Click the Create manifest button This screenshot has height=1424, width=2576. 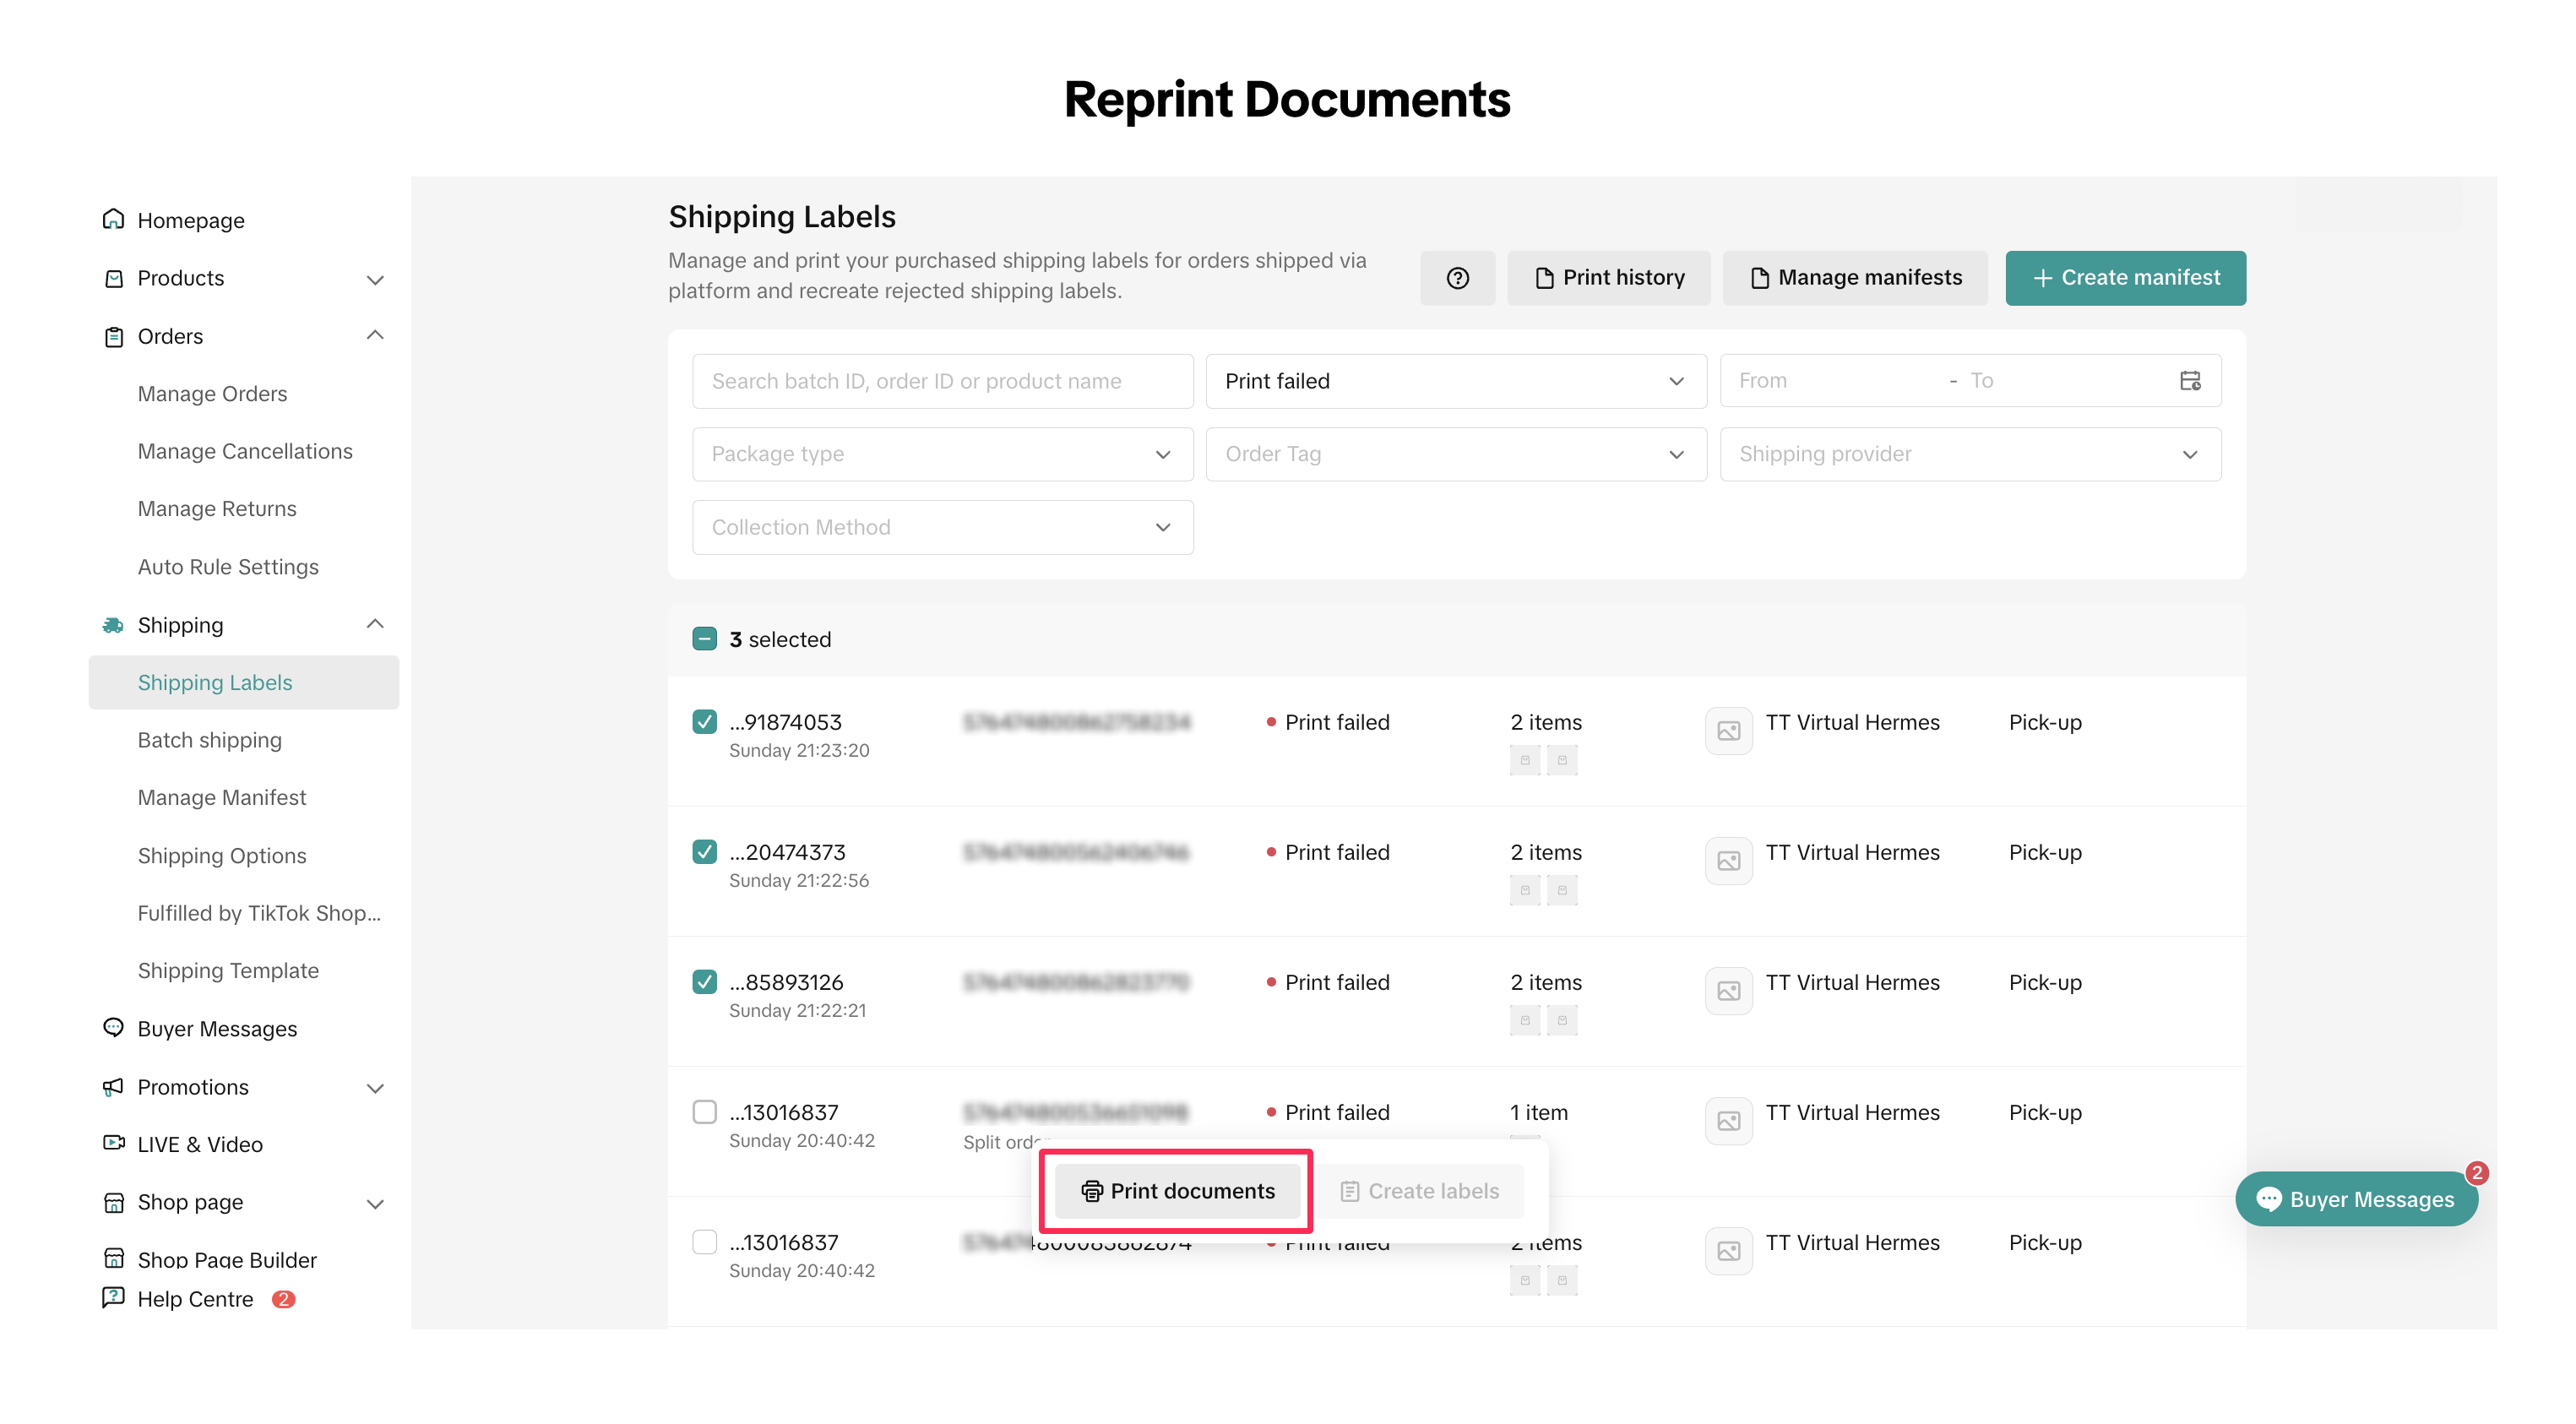pyautogui.click(x=2124, y=278)
